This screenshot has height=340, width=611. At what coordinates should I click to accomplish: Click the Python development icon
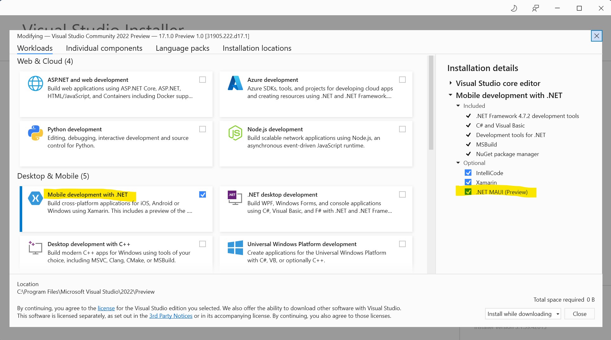(36, 133)
